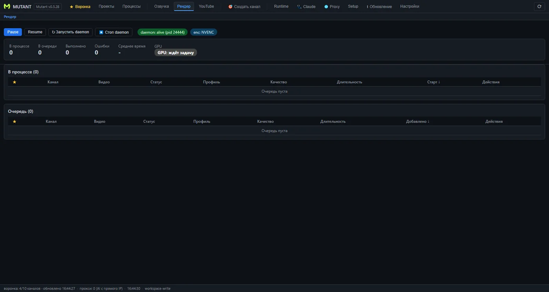Click the Mutant v0.3.28 version badge
The image size is (549, 292).
click(48, 7)
